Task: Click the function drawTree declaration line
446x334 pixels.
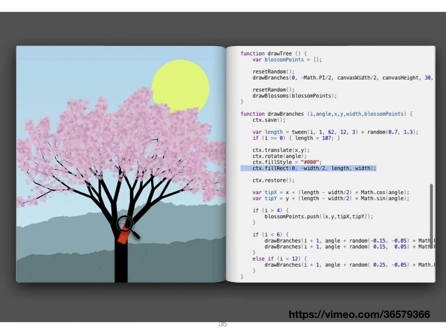Action: click(x=274, y=53)
